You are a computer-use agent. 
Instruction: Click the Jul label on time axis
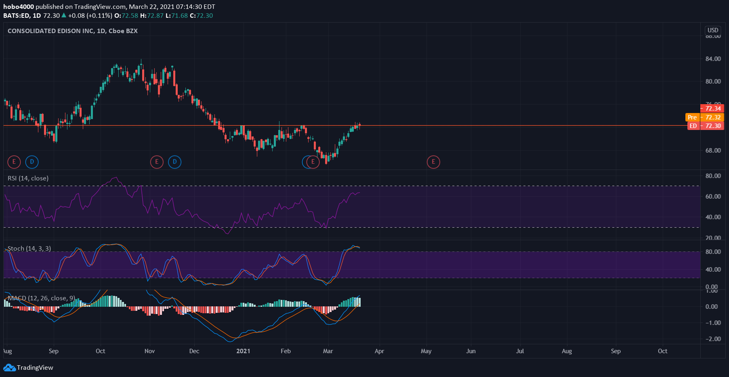coord(520,351)
